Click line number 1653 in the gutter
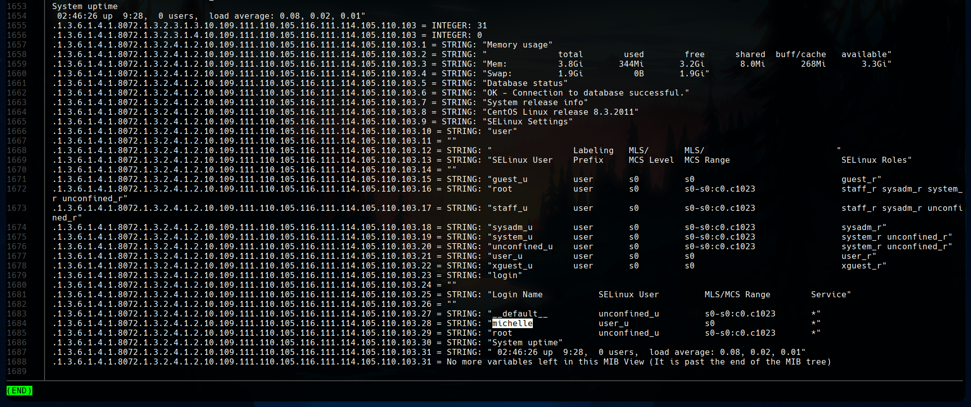971x407 pixels. (x=16, y=7)
